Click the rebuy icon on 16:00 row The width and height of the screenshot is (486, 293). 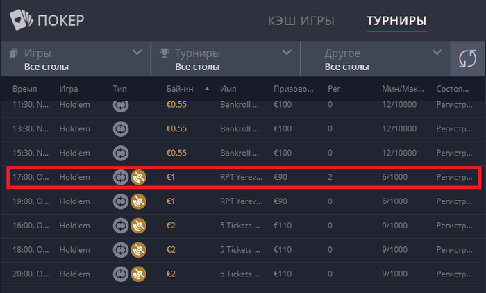121,226
